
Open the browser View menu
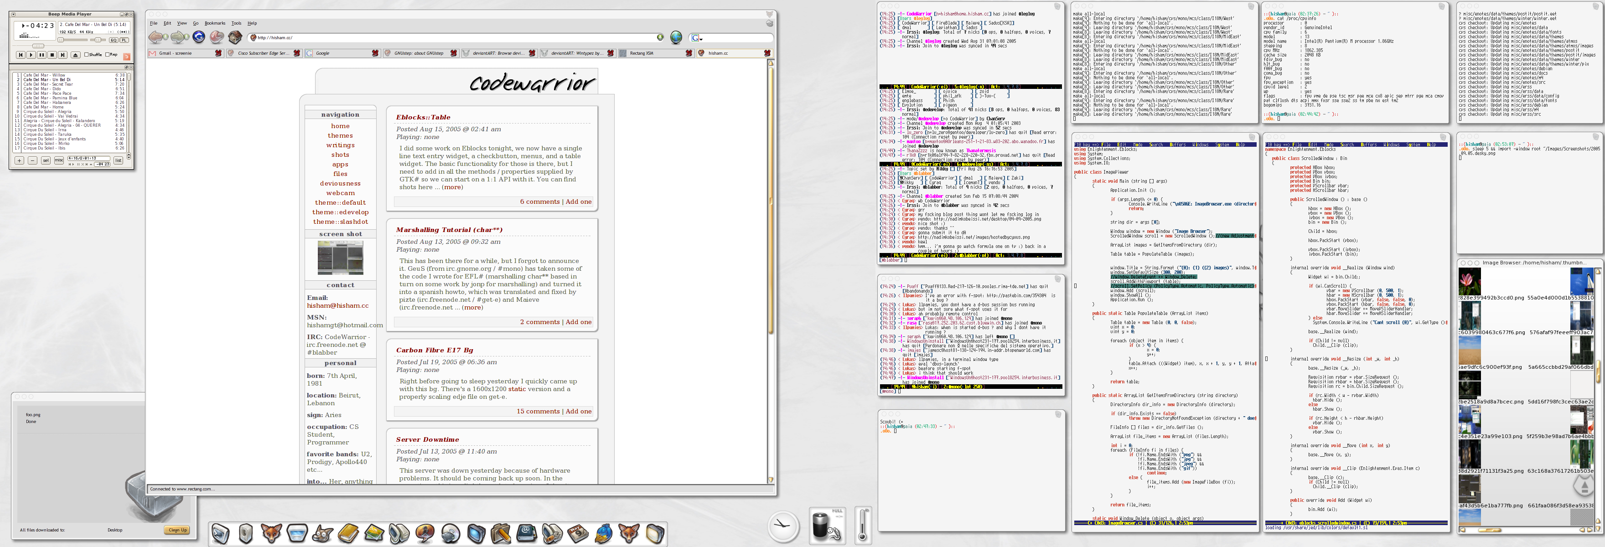tap(181, 23)
